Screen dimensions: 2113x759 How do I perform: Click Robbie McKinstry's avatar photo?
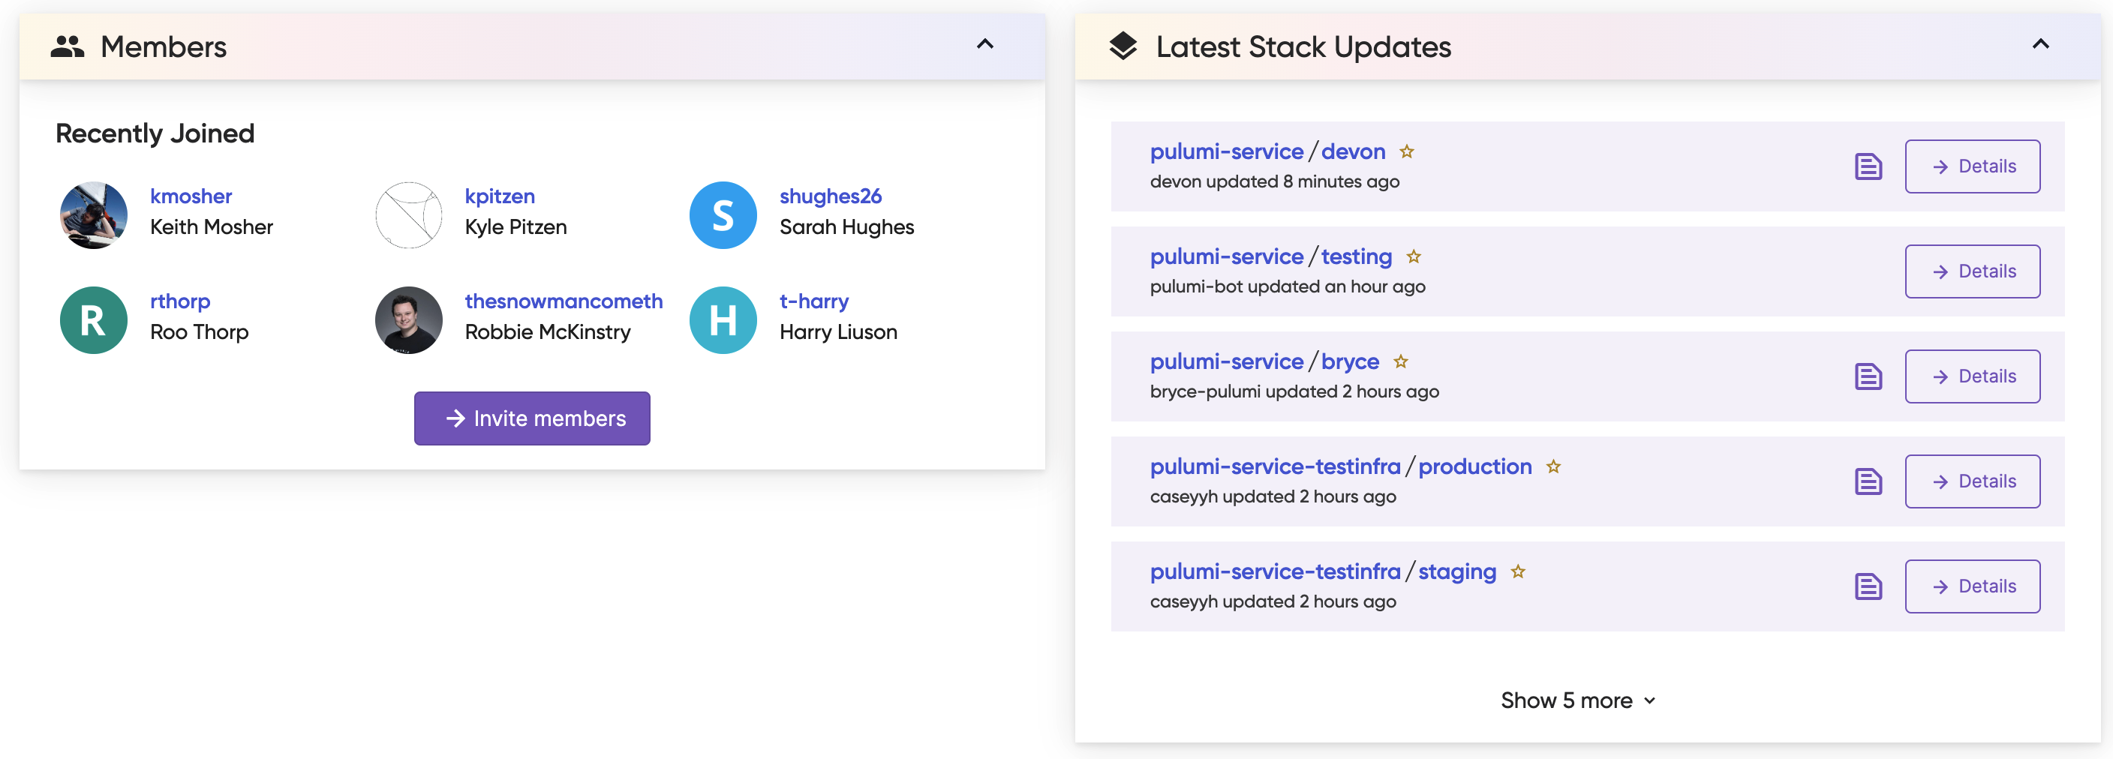(408, 319)
